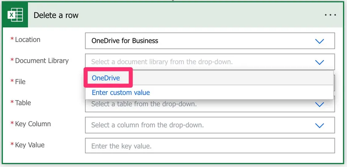Select OneDrive from the dropdown list
The image size is (347, 167).
[106, 78]
